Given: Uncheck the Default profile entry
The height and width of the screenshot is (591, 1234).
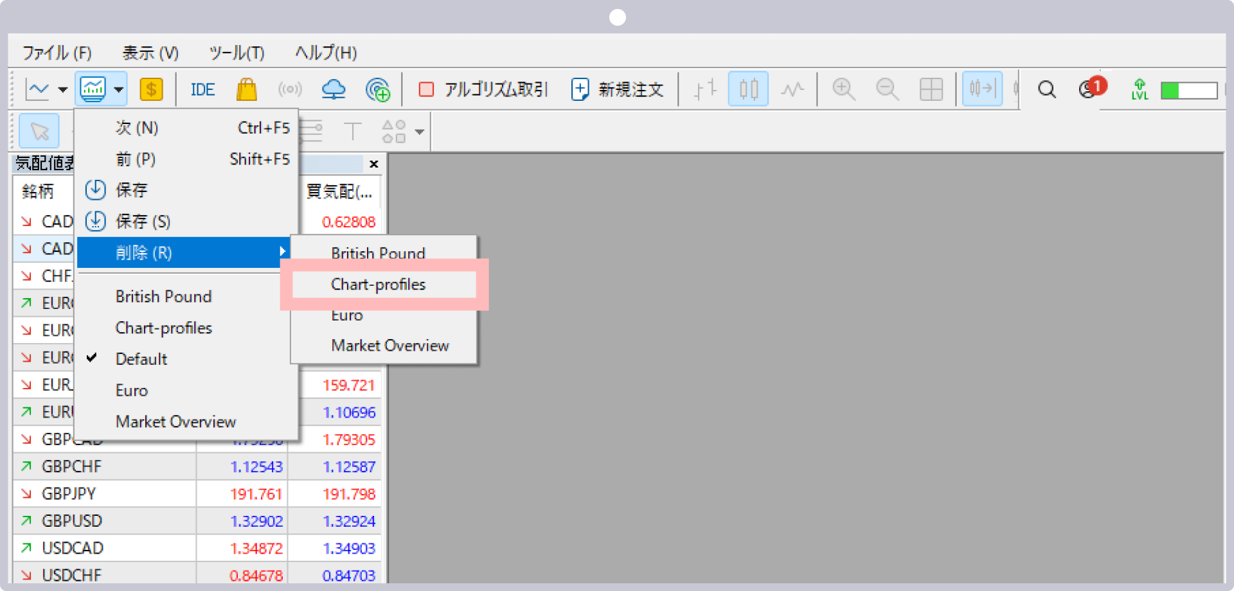Looking at the screenshot, I should pos(141,358).
